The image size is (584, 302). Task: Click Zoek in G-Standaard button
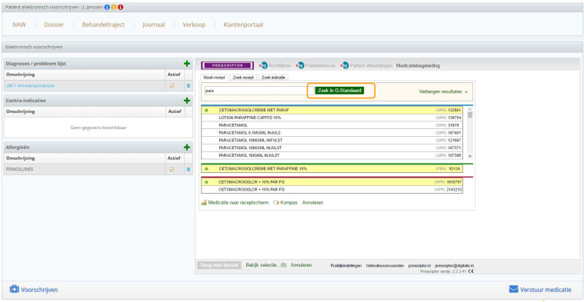[339, 91]
